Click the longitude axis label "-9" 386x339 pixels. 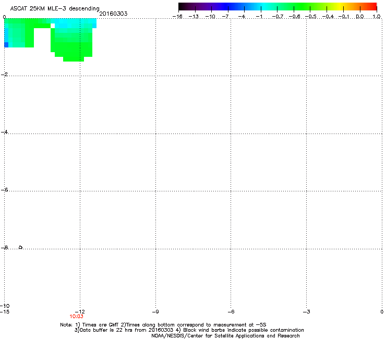[155, 312]
